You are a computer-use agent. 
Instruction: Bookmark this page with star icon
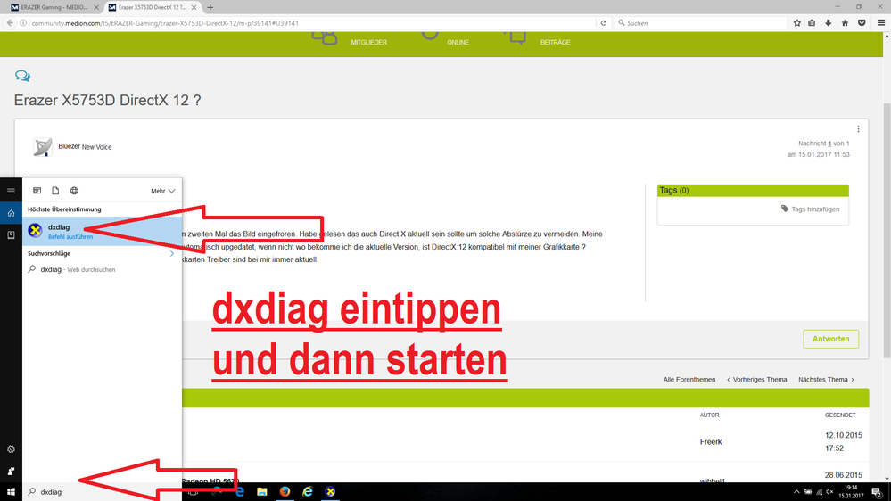[x=797, y=23]
